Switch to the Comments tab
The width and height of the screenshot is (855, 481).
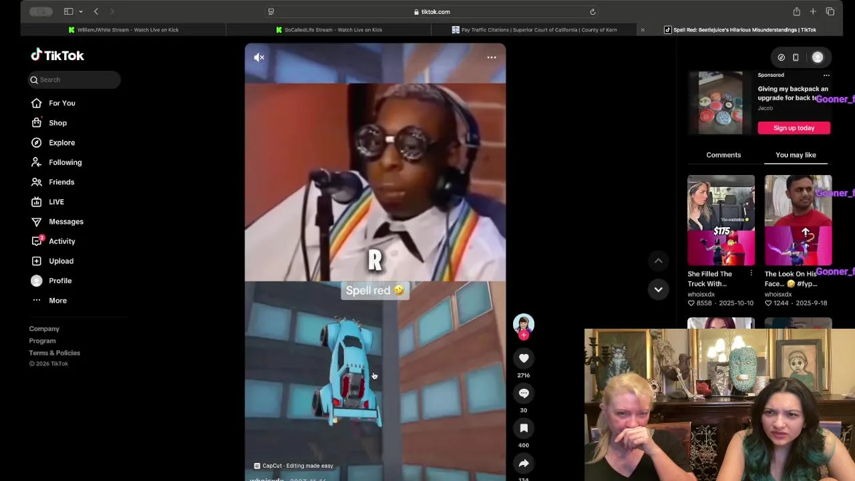[723, 155]
